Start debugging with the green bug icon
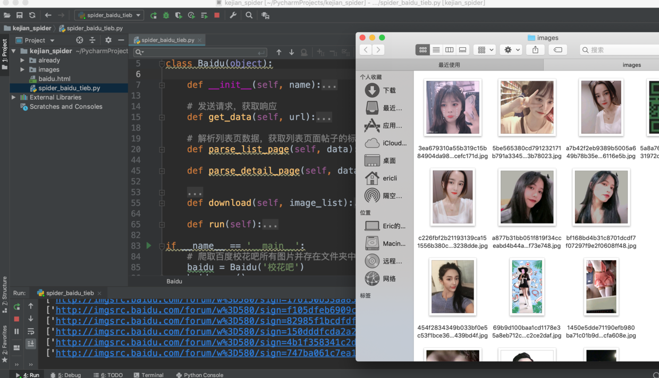Image resolution: width=659 pixels, height=378 pixels. click(166, 15)
